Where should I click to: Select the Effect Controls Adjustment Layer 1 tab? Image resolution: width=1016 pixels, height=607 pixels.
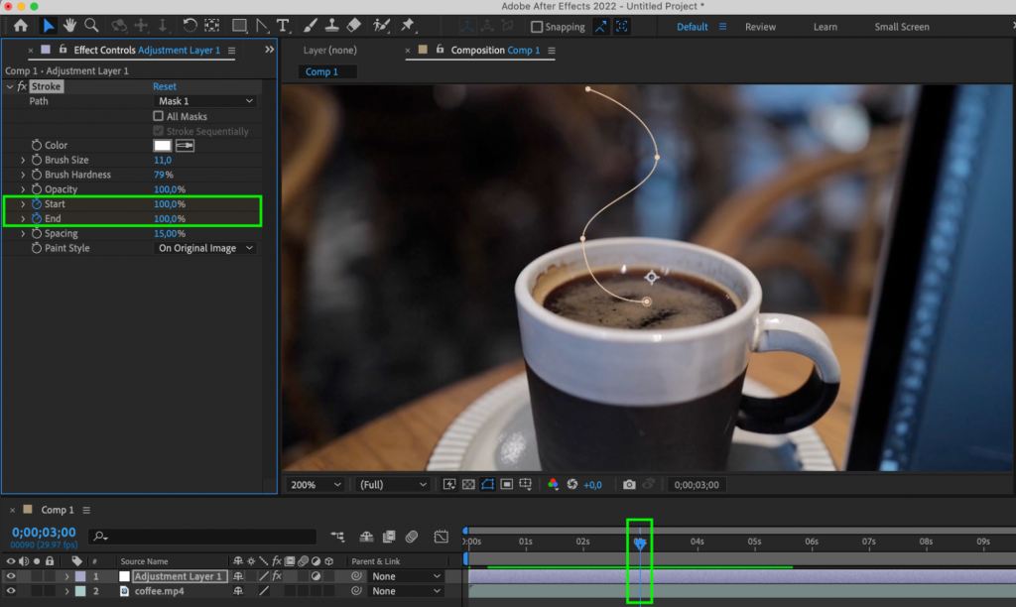coord(139,50)
